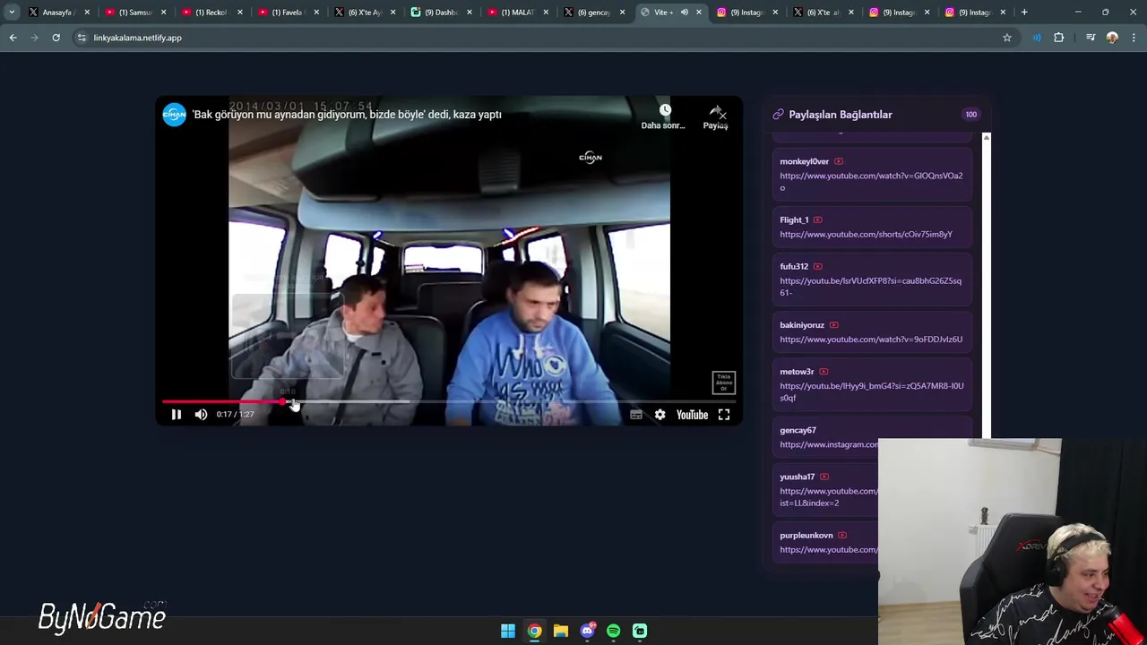The image size is (1147, 645).
Task: Click YouTube icon next to metow3r
Action: [x=824, y=372]
